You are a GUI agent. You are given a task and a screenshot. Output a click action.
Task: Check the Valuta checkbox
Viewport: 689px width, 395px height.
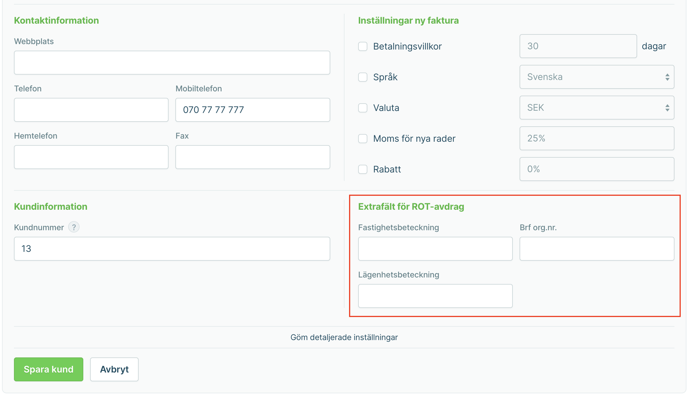pos(363,108)
